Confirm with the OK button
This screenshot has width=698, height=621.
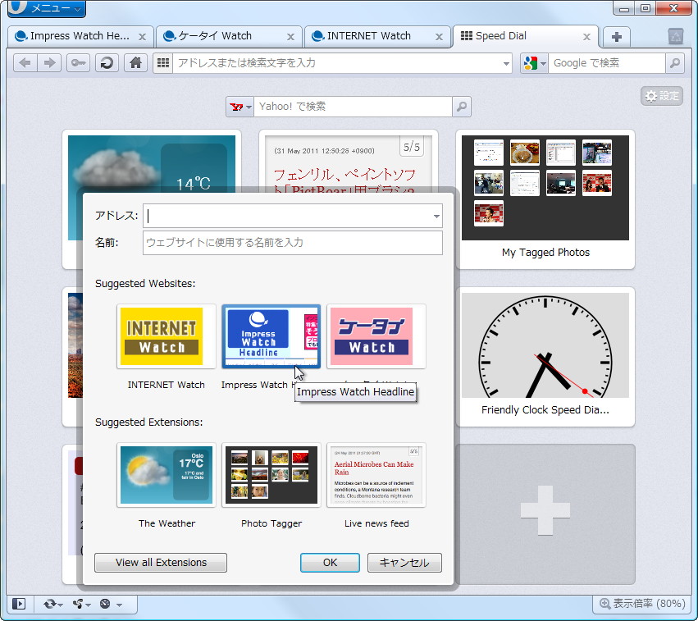pos(330,563)
